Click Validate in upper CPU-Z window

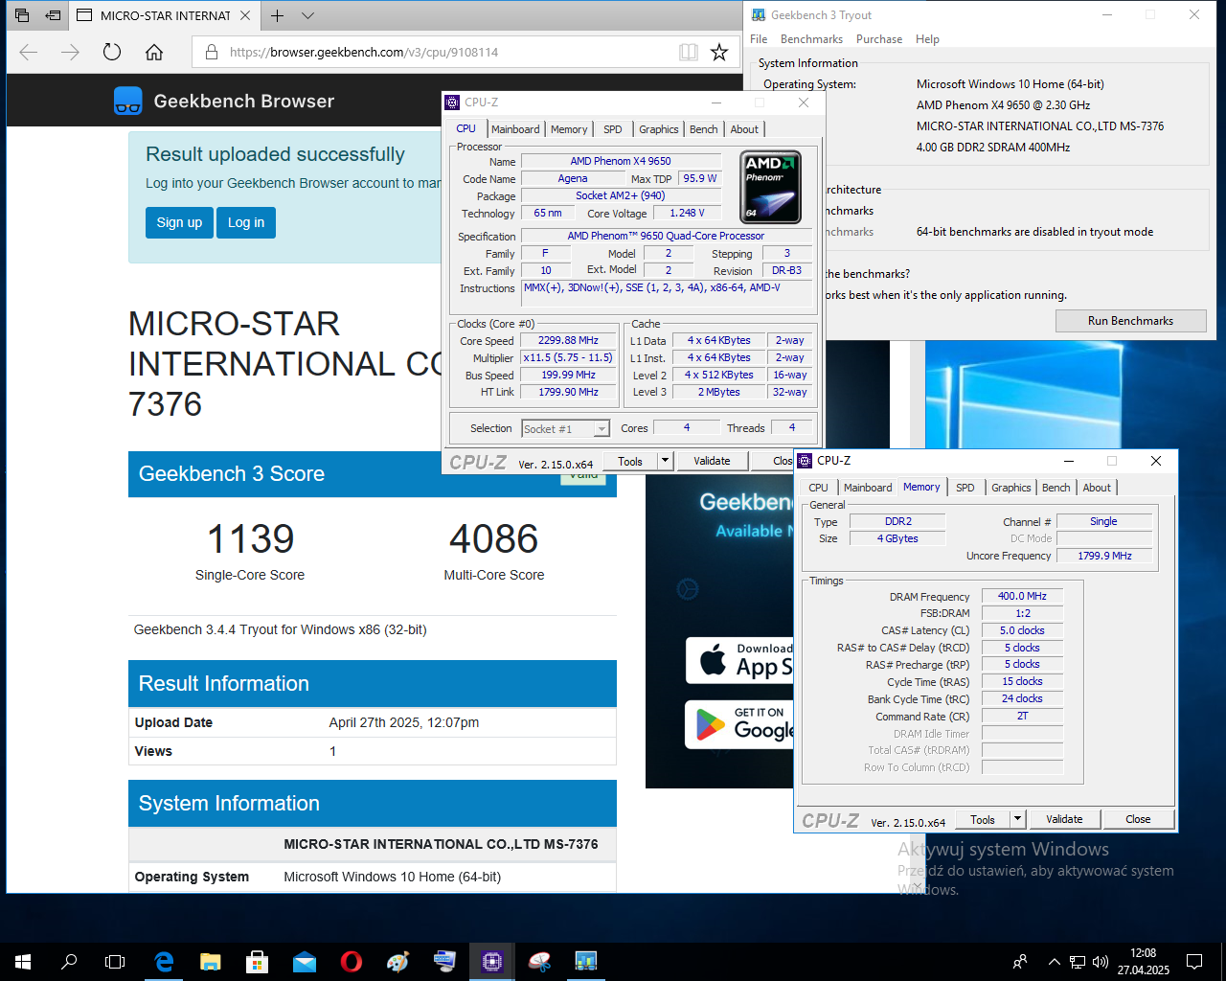[712, 461]
